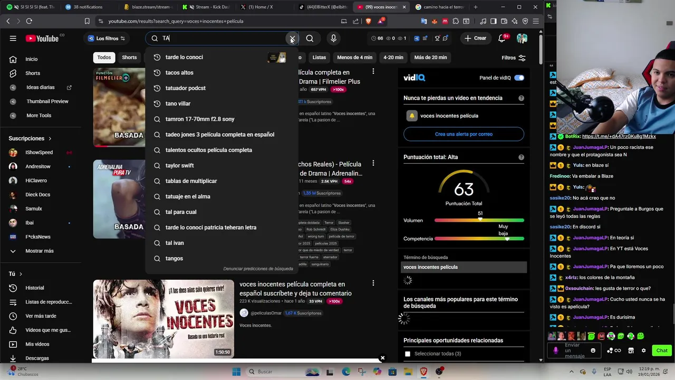Open the Filtros search filters
675x380 pixels.
click(513, 58)
